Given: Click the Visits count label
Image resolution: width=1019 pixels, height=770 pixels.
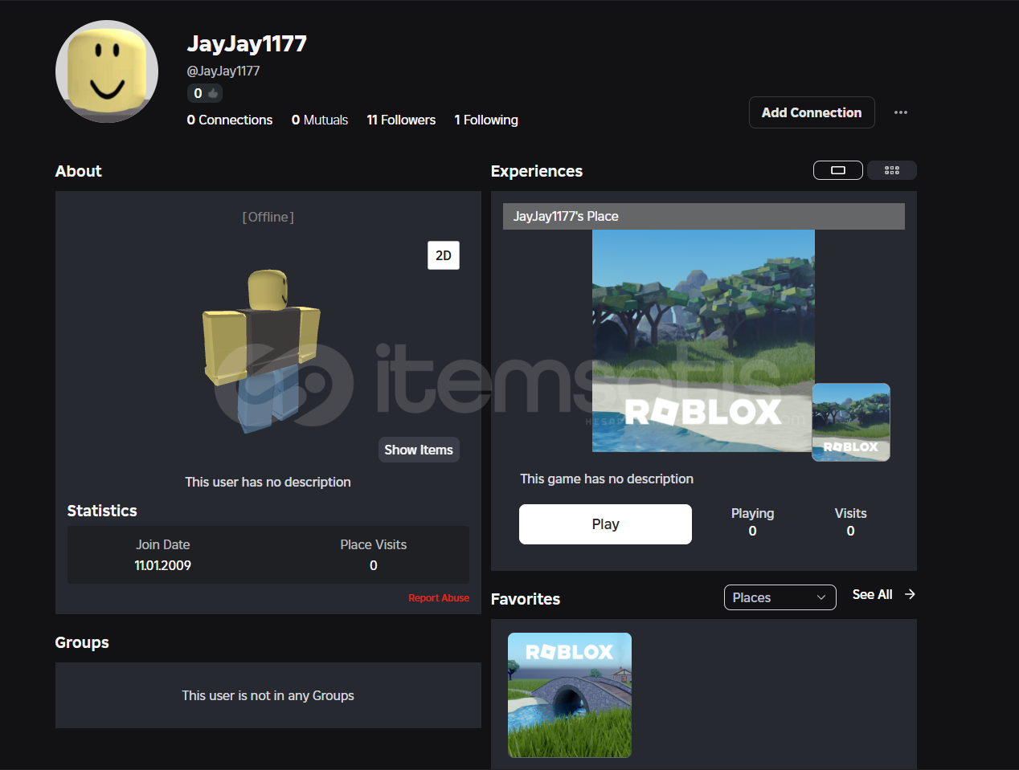Looking at the screenshot, I should click(850, 513).
